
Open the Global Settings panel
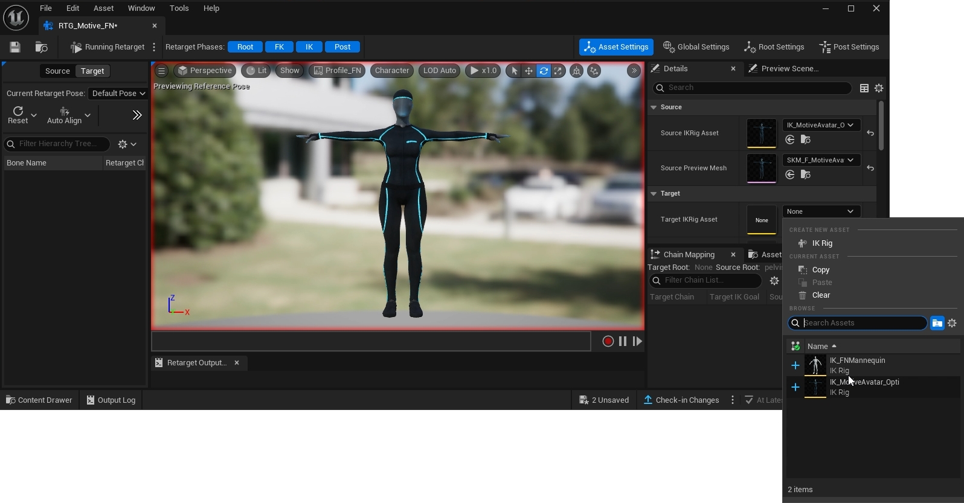click(696, 47)
